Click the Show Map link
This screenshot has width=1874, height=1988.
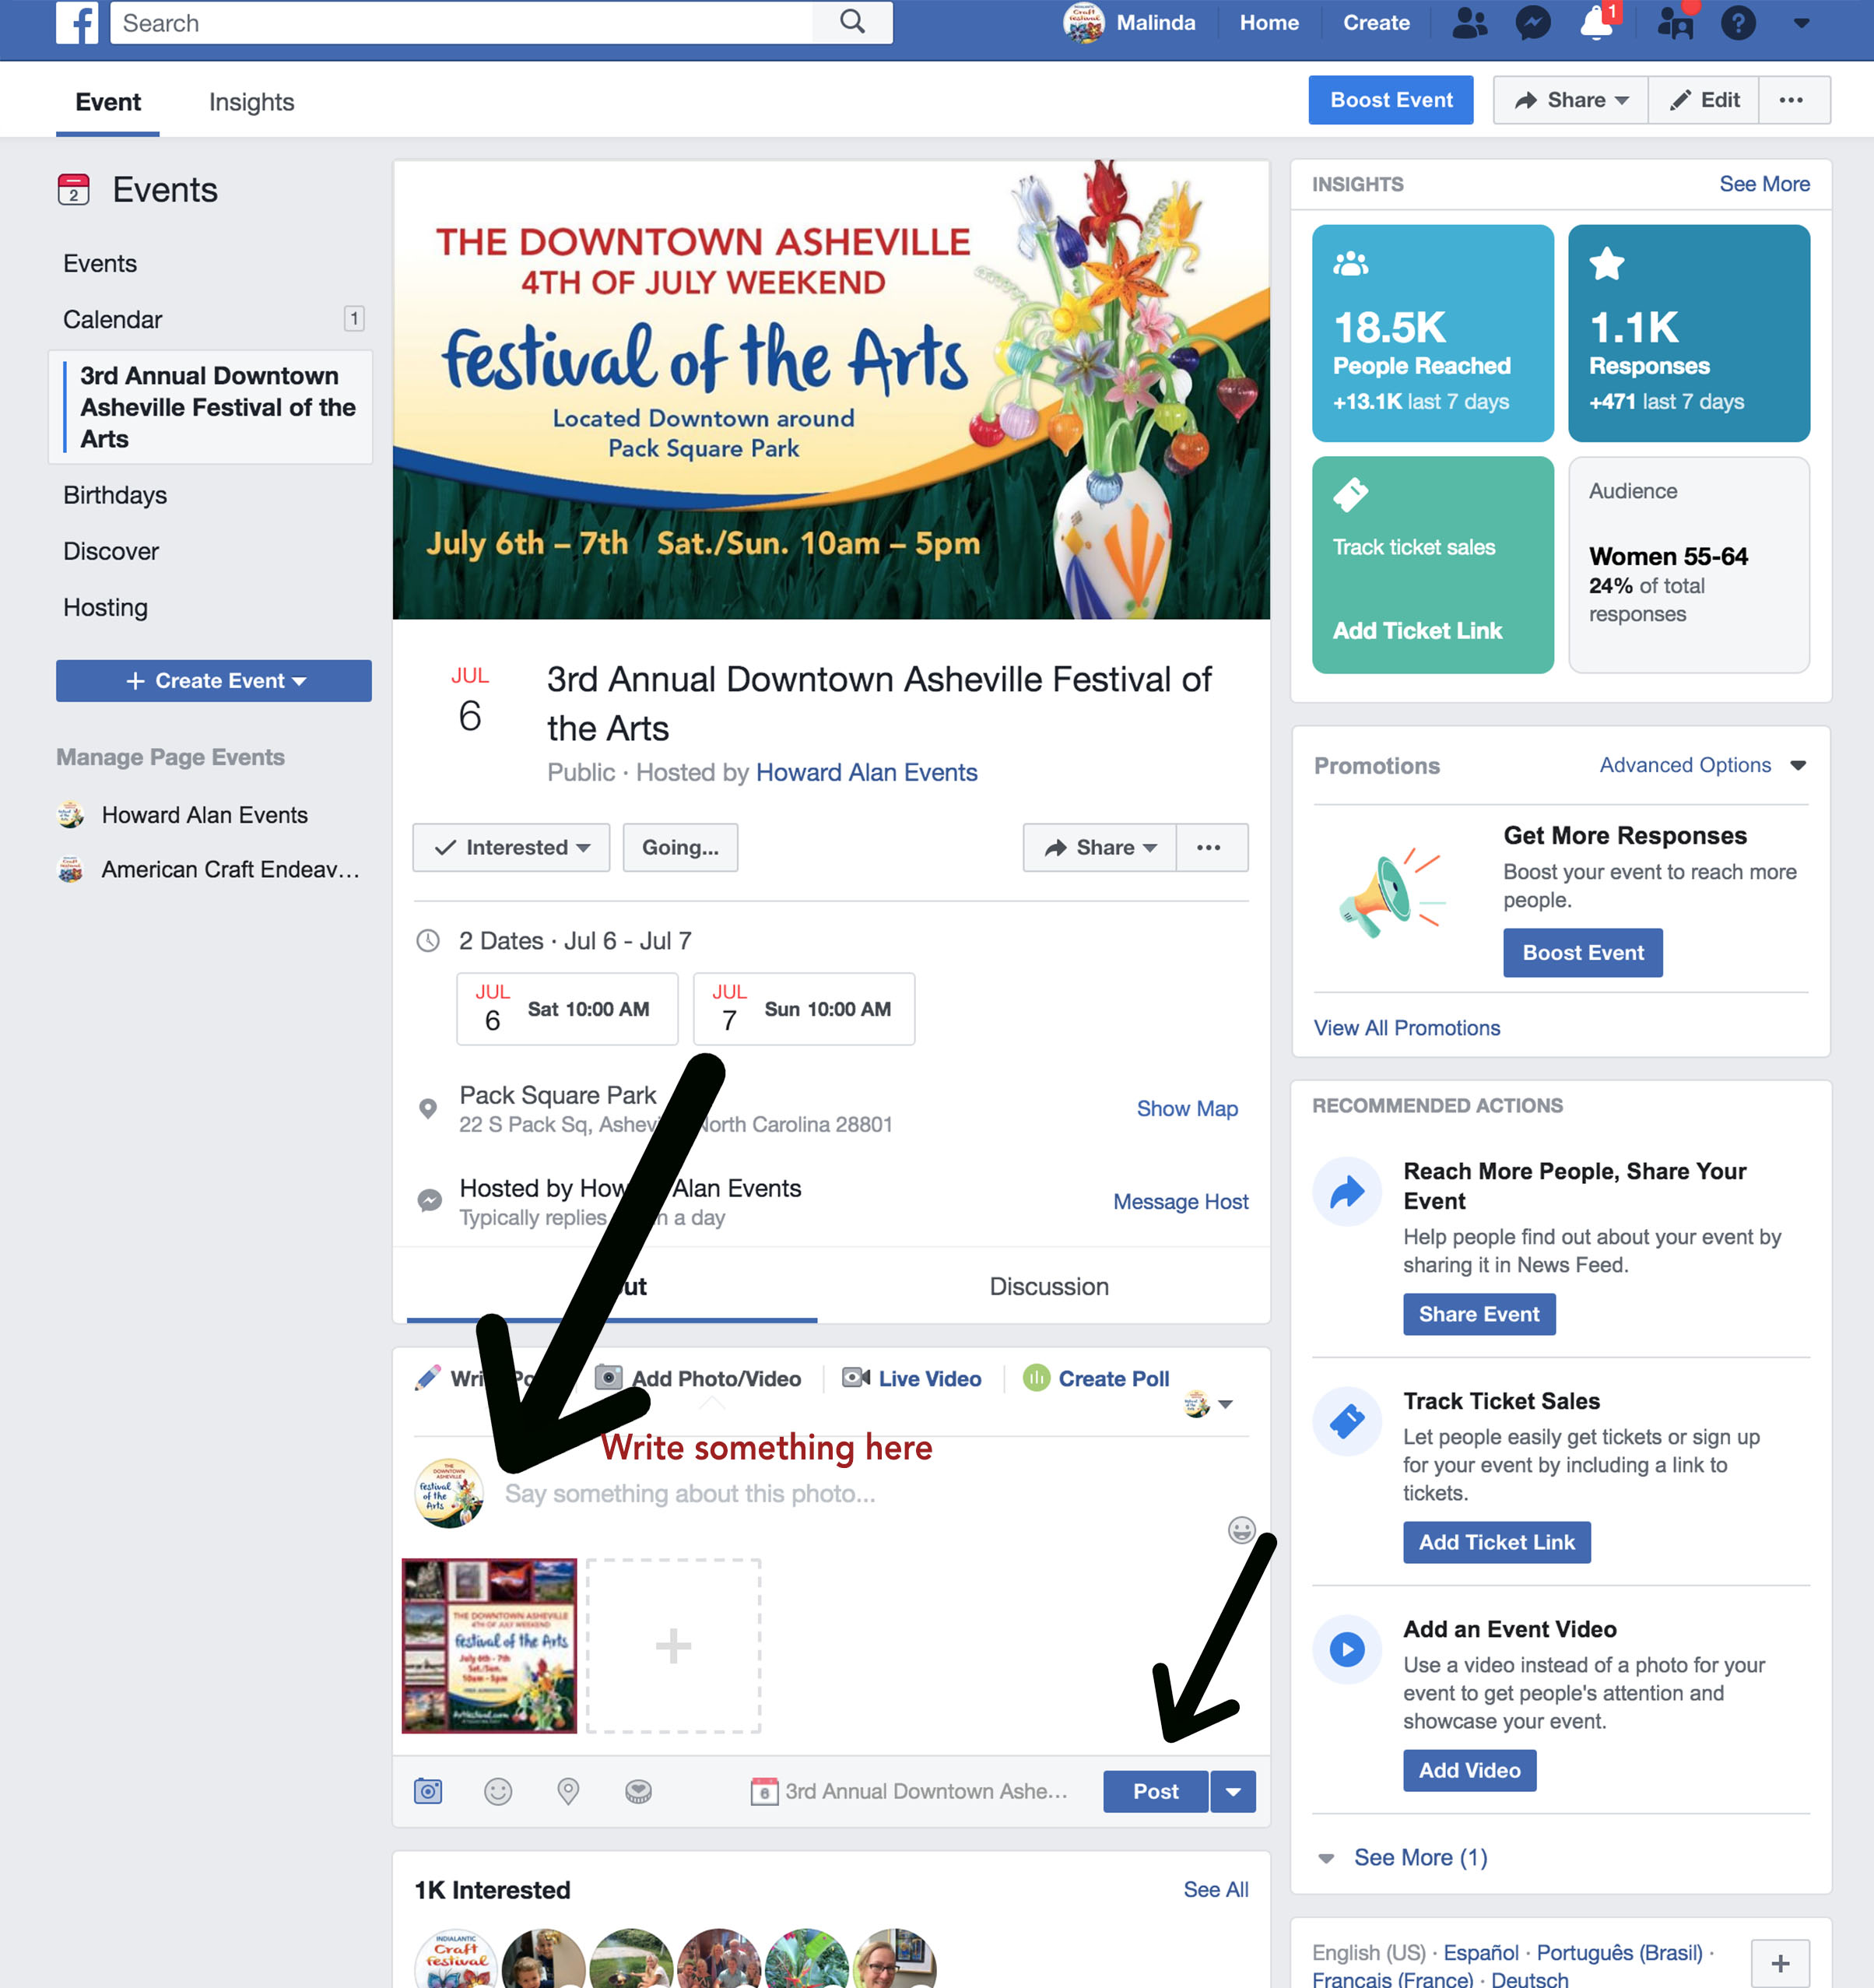point(1187,1108)
